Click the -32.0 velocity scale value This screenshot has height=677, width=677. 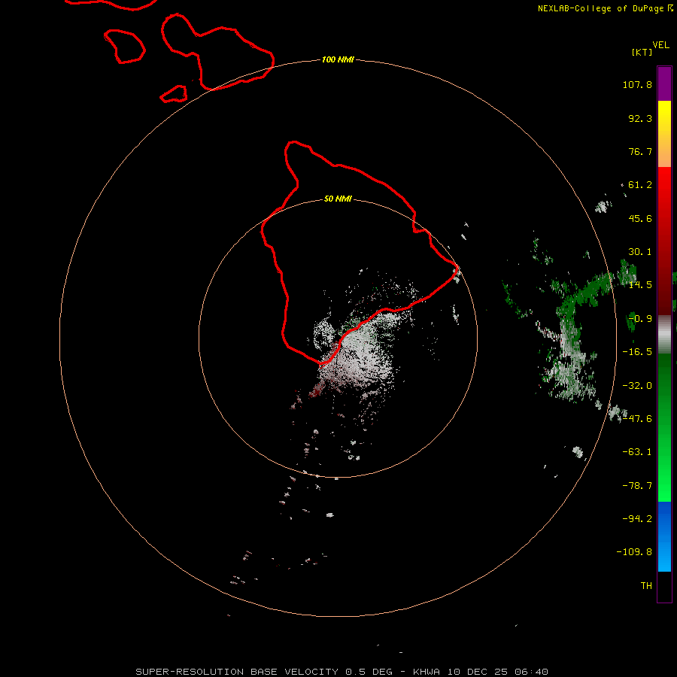637,386
